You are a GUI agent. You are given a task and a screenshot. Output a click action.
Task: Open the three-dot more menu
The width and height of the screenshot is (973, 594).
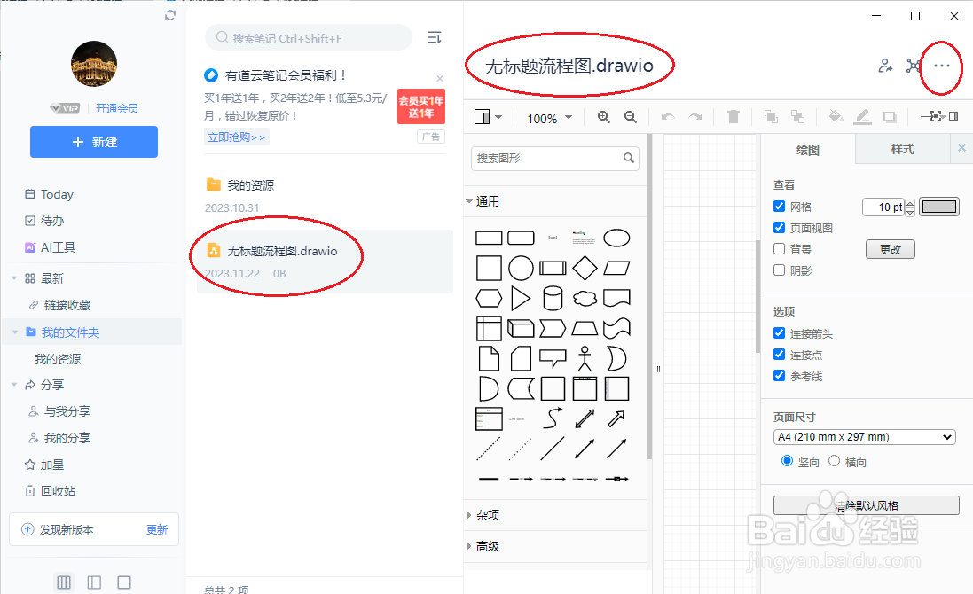point(941,66)
